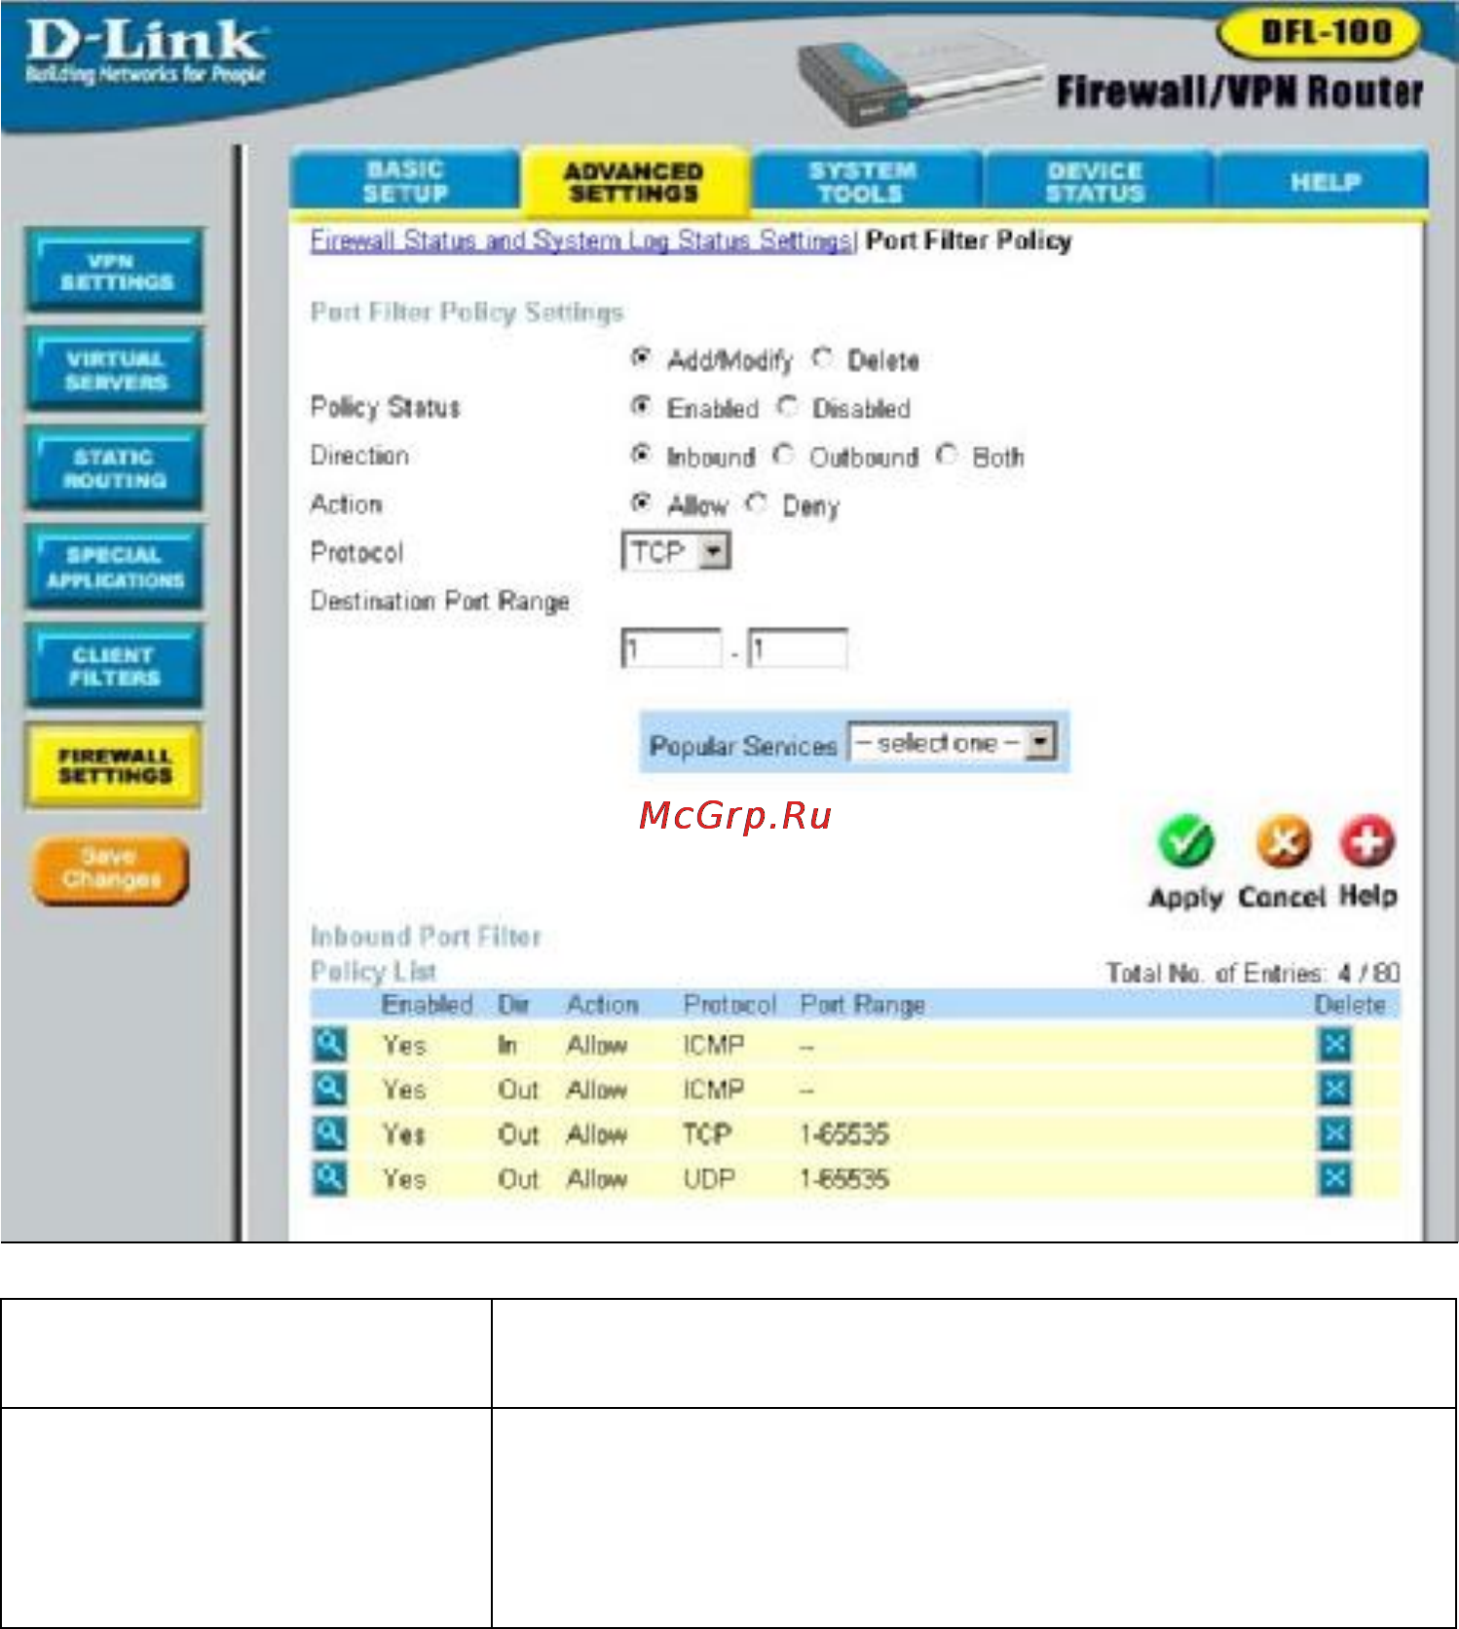
Task: Click the ending destination port field
Action: (798, 648)
